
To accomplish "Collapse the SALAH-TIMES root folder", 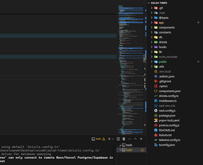I will 149,3.
